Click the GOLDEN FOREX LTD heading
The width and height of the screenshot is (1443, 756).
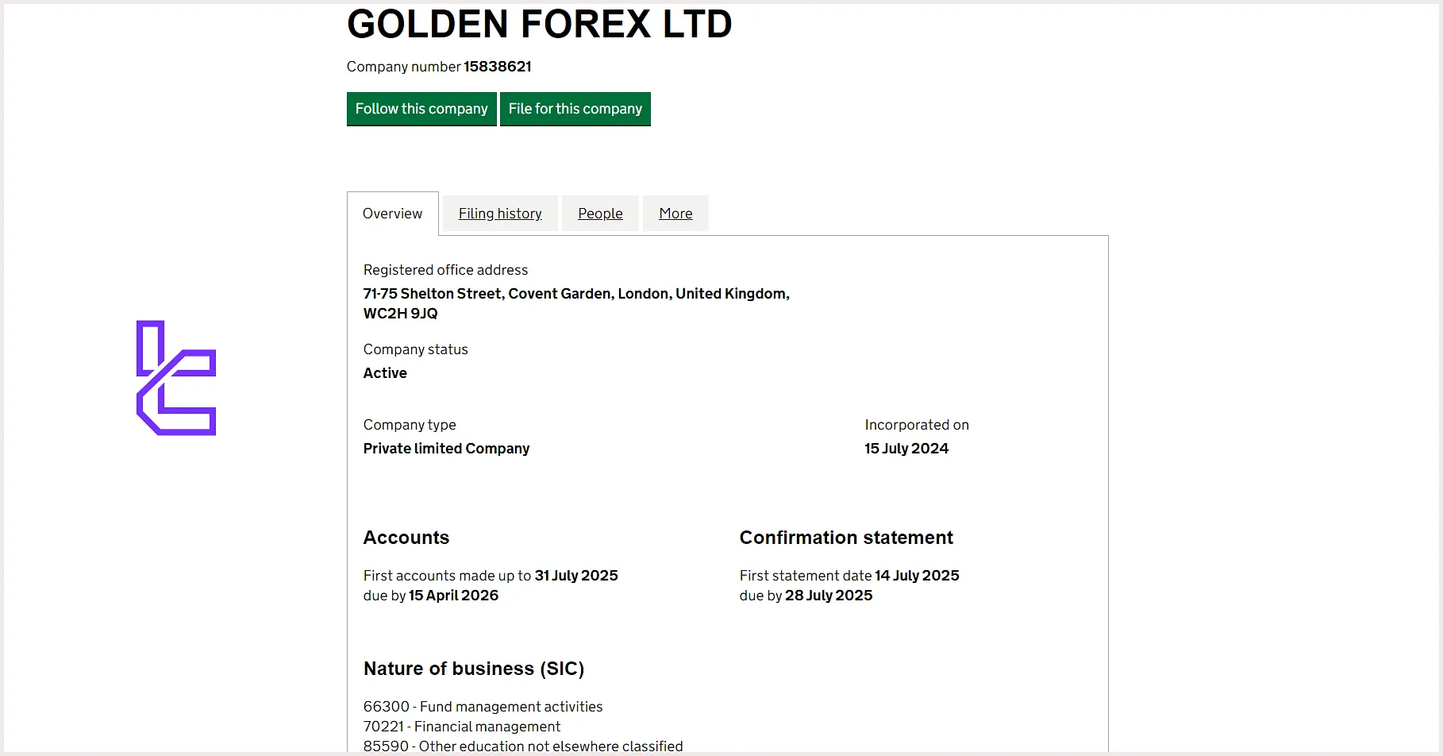click(539, 24)
